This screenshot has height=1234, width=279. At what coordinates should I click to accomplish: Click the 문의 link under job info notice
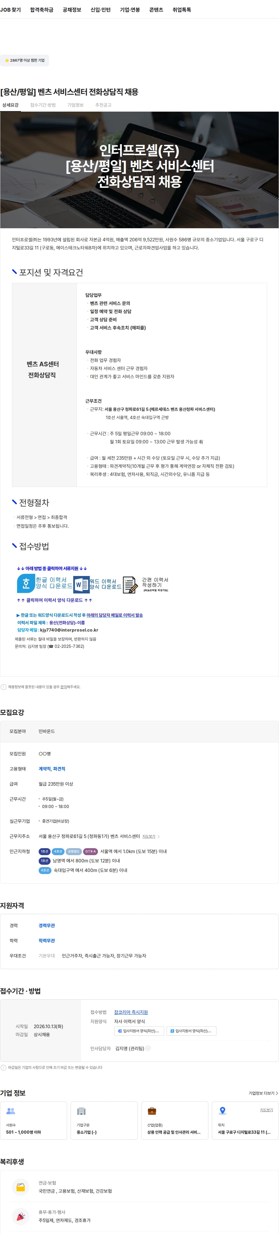tap(63, 687)
